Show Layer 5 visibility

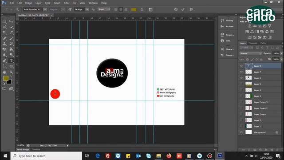[x=241, y=84]
